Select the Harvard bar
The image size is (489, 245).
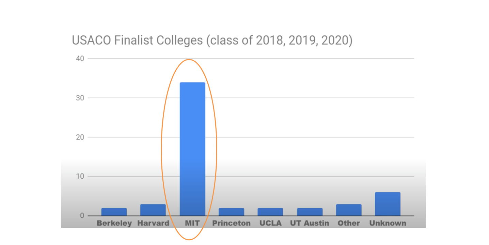click(x=153, y=210)
